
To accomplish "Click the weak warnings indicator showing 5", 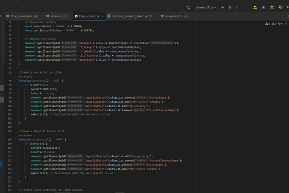I will [274, 24].
